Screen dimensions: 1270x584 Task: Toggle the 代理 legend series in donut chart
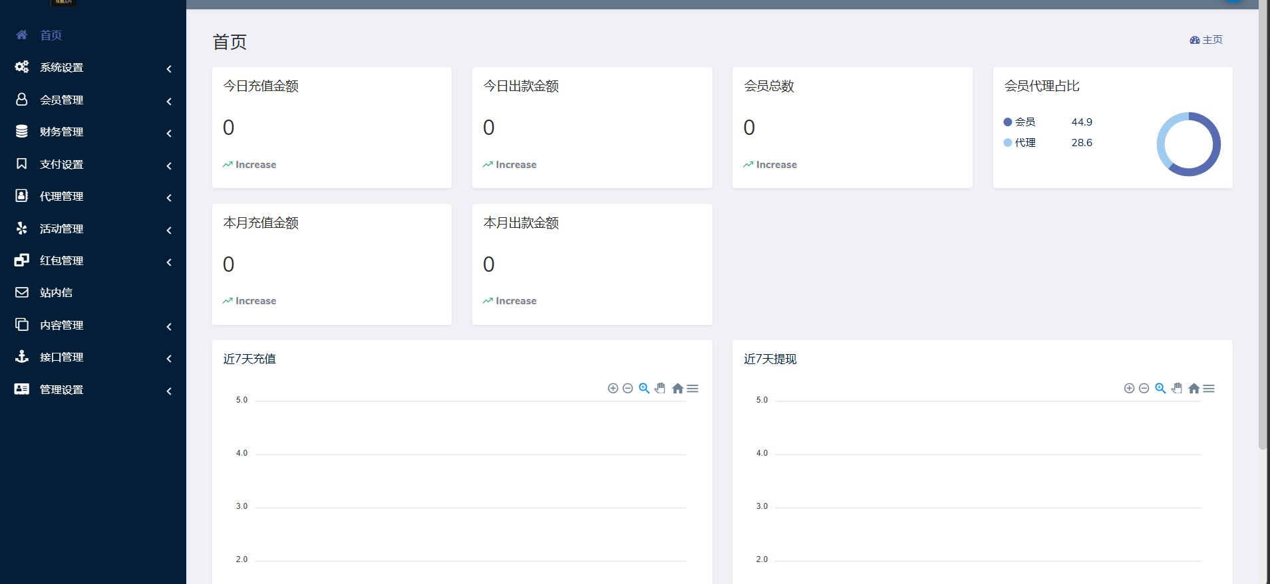(1019, 143)
